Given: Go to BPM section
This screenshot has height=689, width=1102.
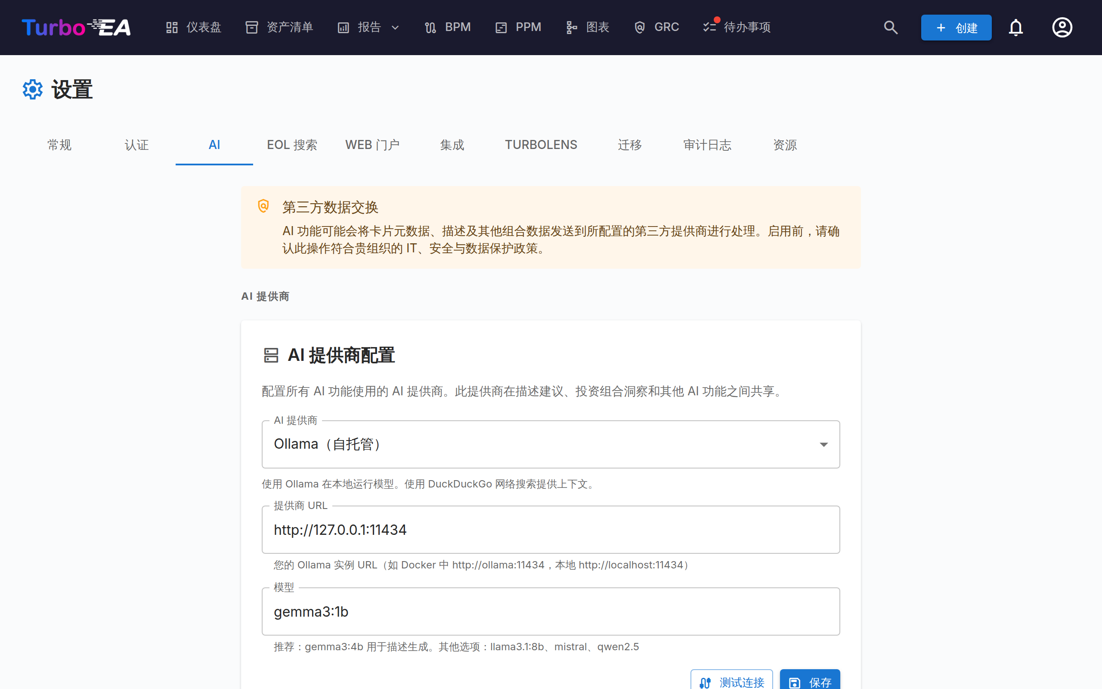Looking at the screenshot, I should point(447,27).
